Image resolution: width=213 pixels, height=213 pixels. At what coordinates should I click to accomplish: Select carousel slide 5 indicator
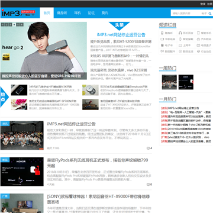point(18,25)
